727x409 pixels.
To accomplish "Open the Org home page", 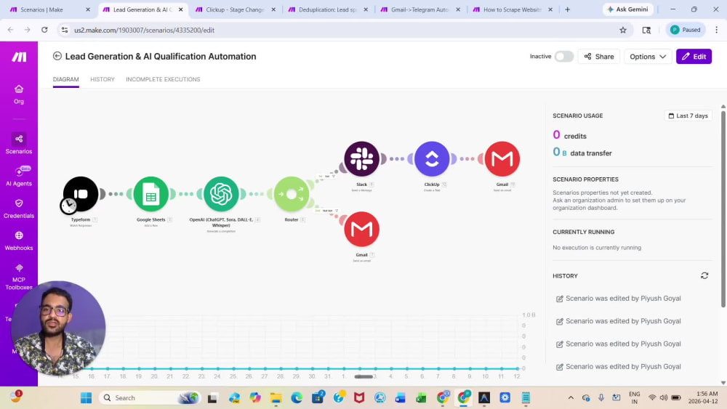I will (19, 94).
